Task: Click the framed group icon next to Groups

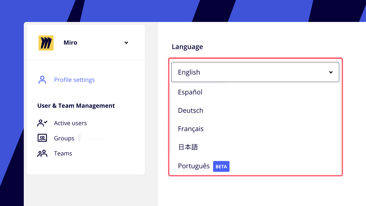Action: point(42,138)
